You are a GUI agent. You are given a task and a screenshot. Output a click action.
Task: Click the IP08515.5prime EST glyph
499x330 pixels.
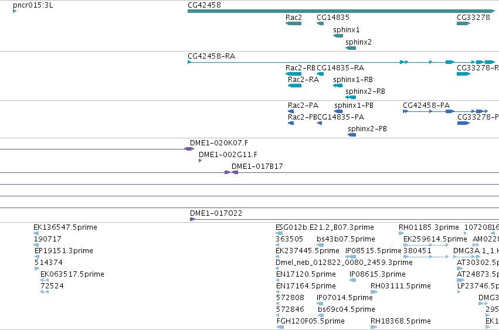[x=351, y=257]
